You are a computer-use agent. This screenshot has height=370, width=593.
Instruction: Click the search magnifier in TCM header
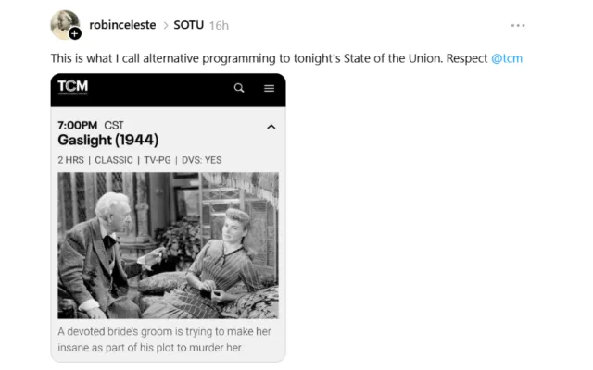[x=239, y=88]
